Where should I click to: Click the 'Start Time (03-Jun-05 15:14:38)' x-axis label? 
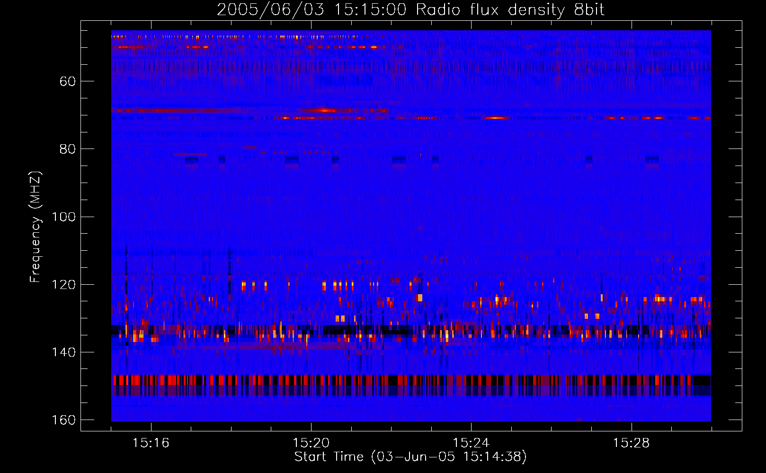pyautogui.click(x=410, y=457)
